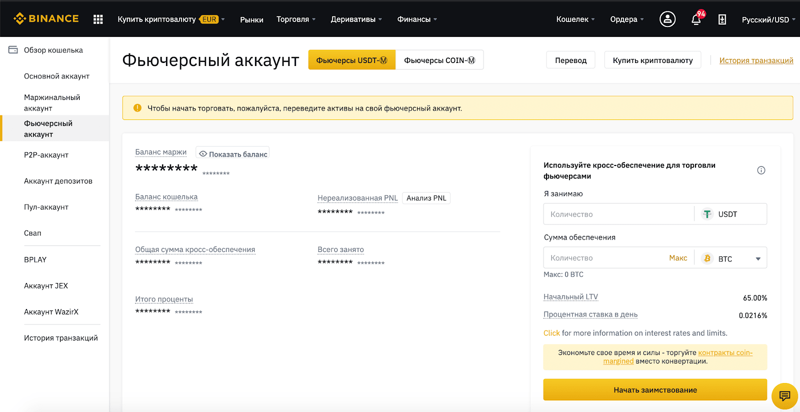Select Маржинальный аккаунт in sidebar
The image size is (800, 412).
coord(52,102)
